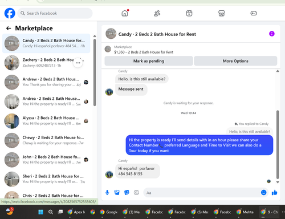Open the Friends icon in top navigation
This screenshot has height=219, width=285.
click(157, 13)
